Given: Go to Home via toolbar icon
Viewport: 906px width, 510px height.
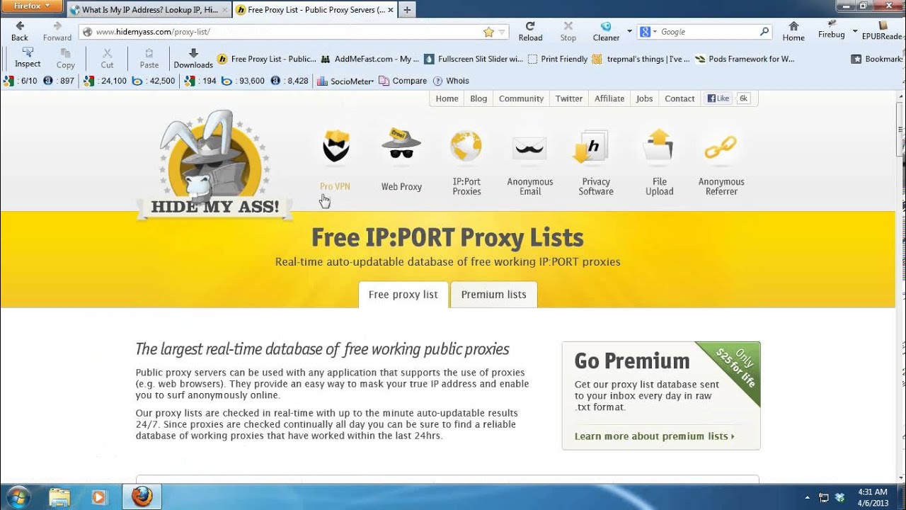Looking at the screenshot, I should [793, 31].
